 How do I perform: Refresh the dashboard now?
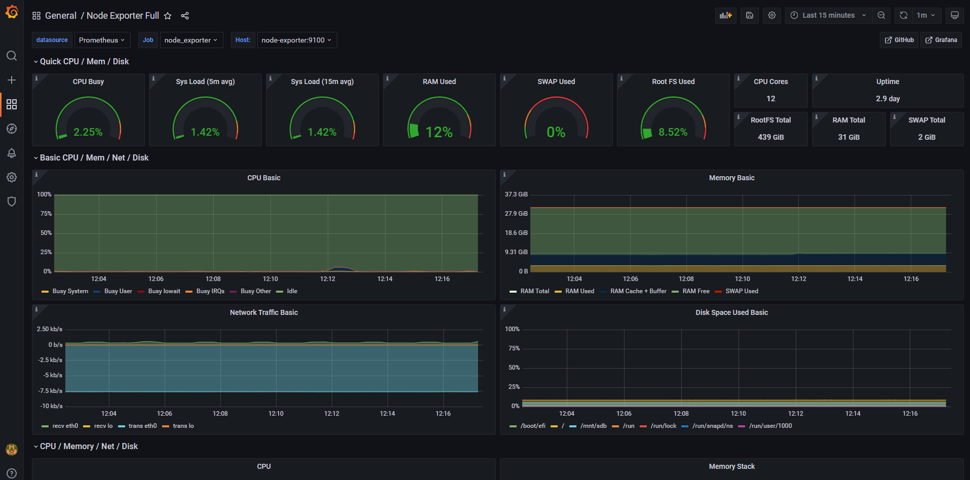click(x=903, y=15)
